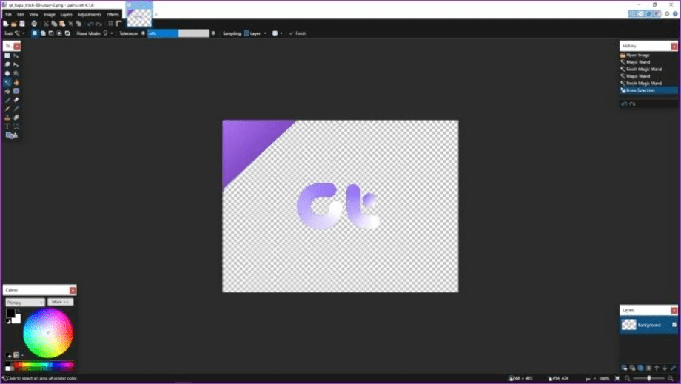Image resolution: width=681 pixels, height=384 pixels.
Task: Close the Colors panel
Action: pyautogui.click(x=73, y=290)
